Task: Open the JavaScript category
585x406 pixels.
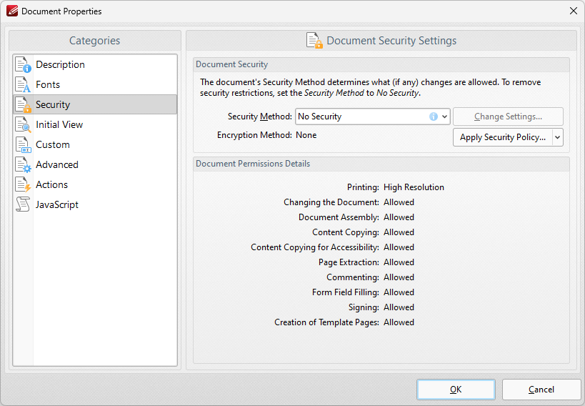Action: pos(95,204)
